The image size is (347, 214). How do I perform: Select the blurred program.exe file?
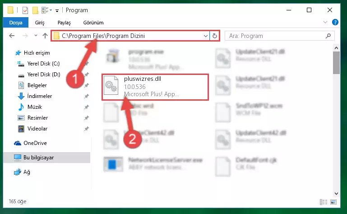[x=146, y=59]
